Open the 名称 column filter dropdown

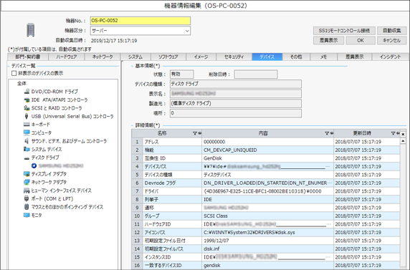(x=194, y=133)
